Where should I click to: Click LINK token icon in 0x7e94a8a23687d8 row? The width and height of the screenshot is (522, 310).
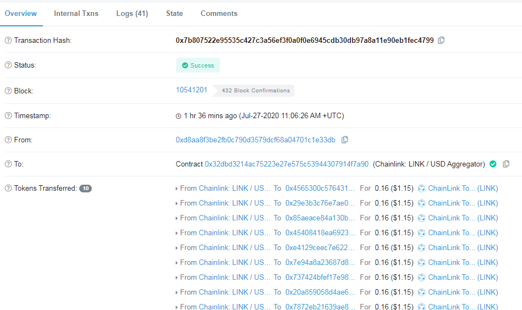click(421, 262)
